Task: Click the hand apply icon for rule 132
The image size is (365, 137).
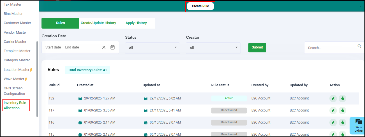Action: click(342, 98)
